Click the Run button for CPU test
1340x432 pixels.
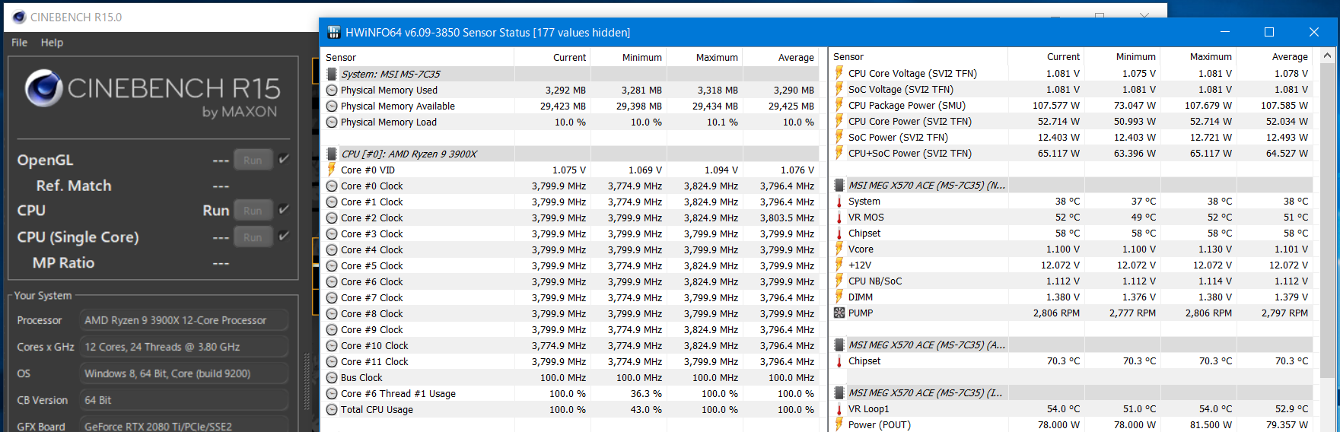click(x=253, y=211)
